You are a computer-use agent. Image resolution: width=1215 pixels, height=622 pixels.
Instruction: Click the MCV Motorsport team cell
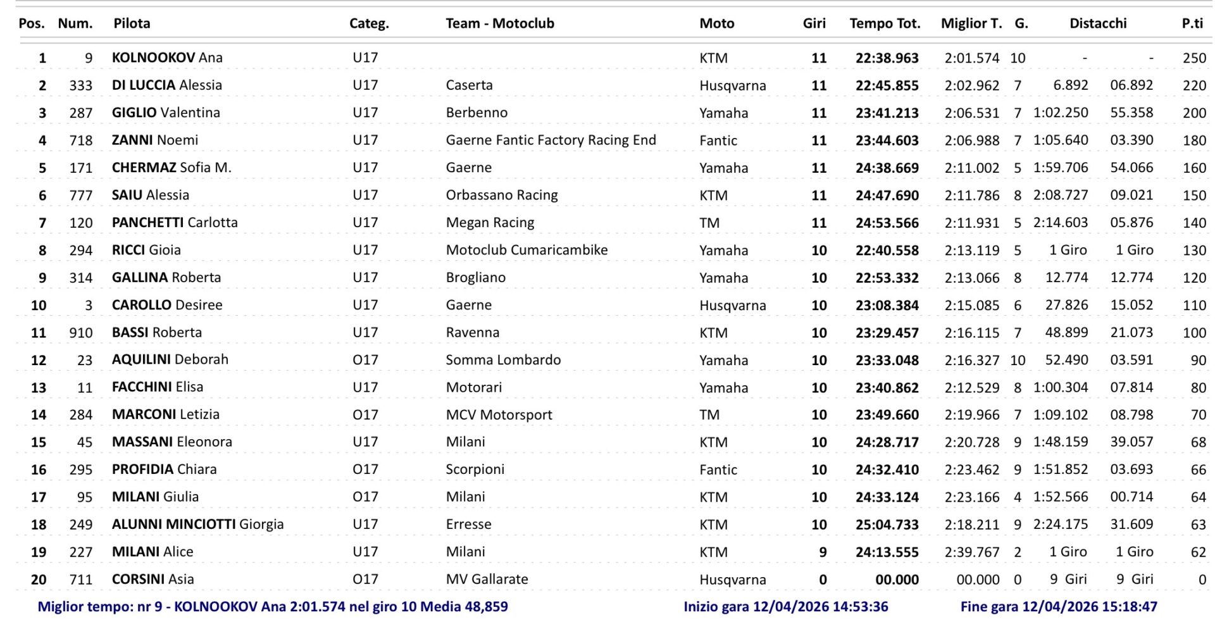point(499,415)
